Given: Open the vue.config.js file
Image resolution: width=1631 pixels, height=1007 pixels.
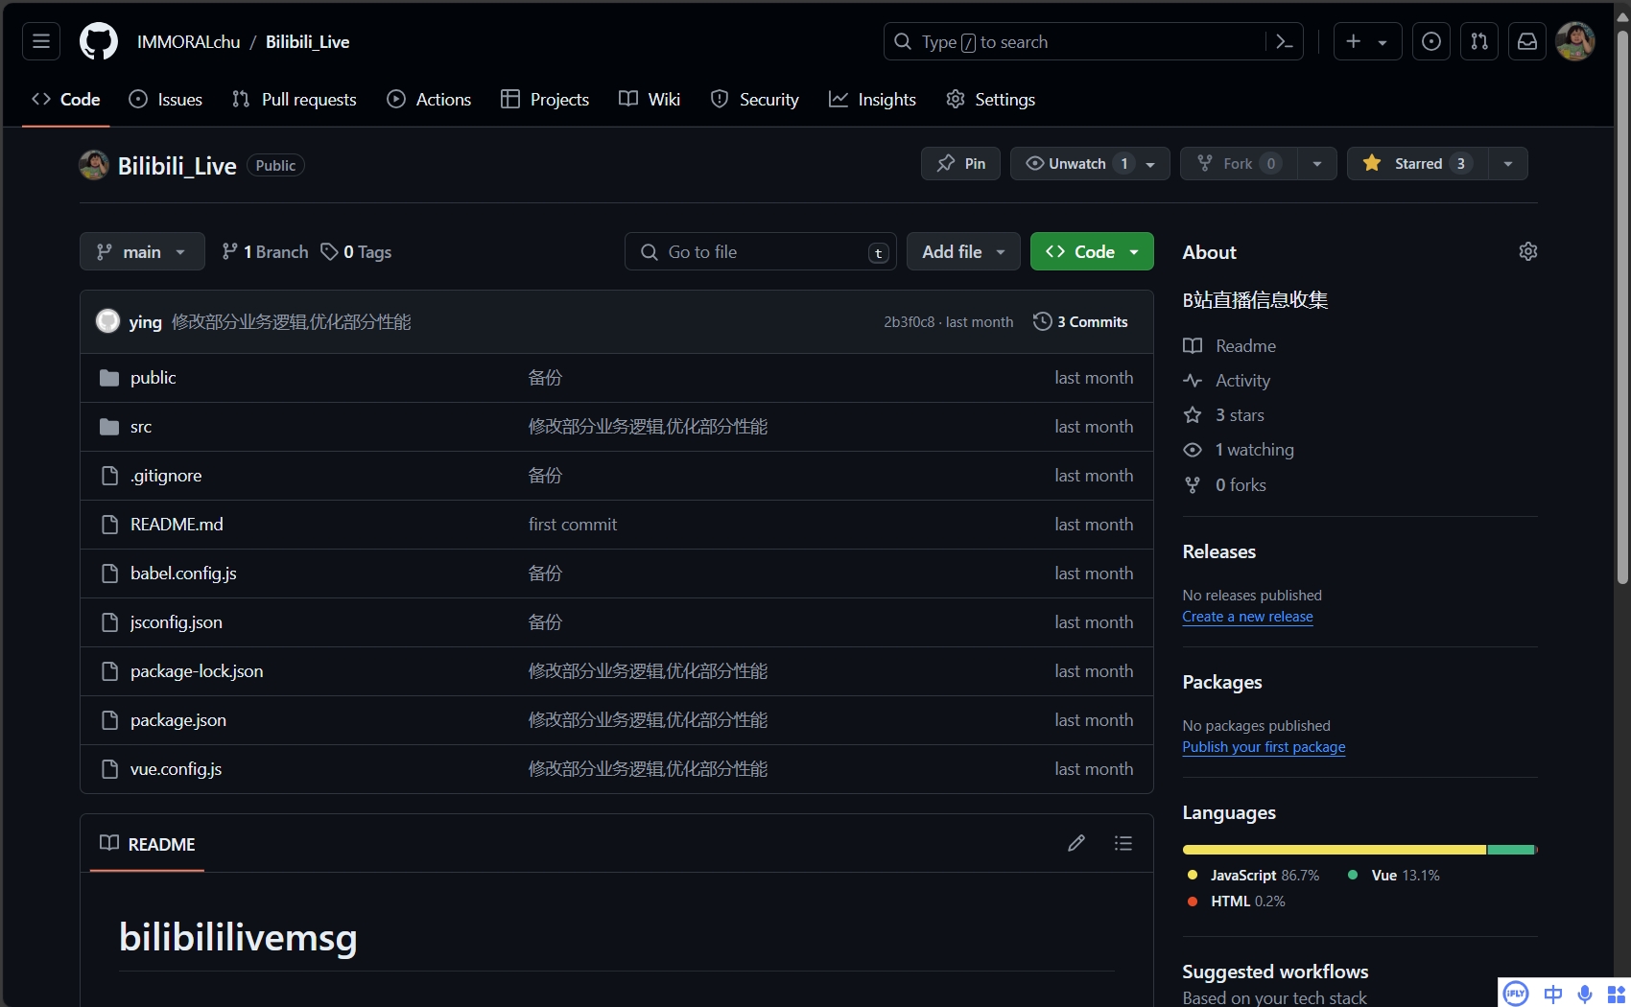Looking at the screenshot, I should tap(177, 769).
